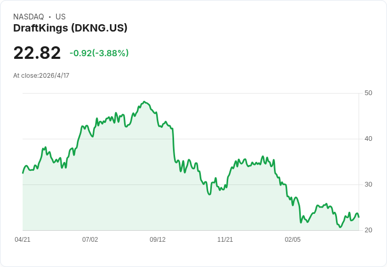Click the 09/12 date axis label

tap(157, 240)
